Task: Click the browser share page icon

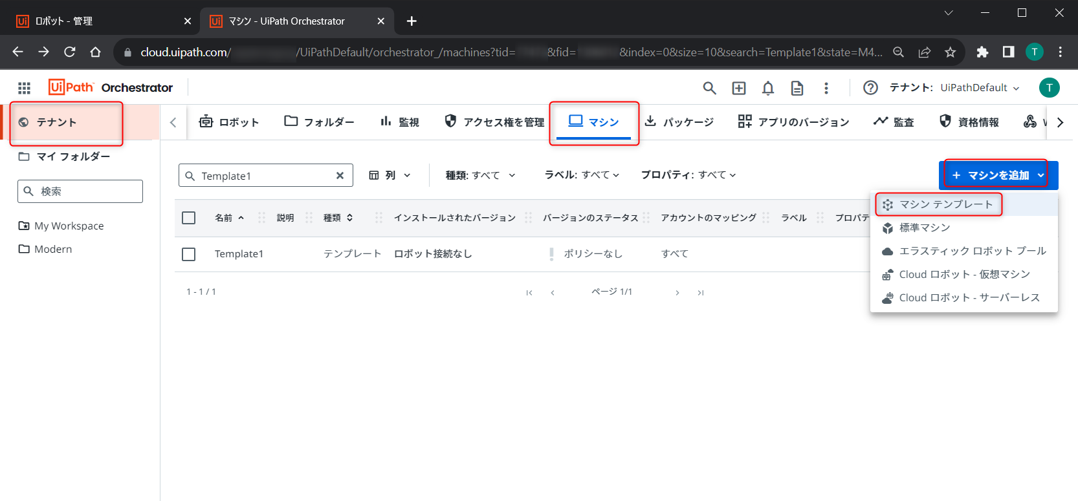Action: tap(925, 52)
